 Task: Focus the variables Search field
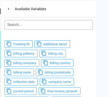(x=49, y=25)
